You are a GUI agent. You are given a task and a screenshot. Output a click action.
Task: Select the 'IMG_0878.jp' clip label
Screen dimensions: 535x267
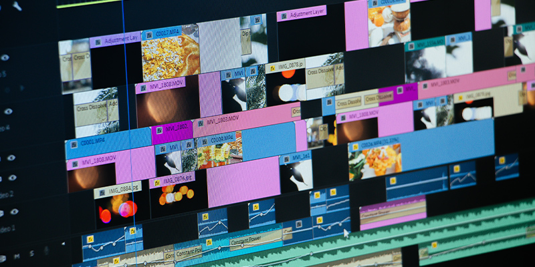(x=291, y=65)
